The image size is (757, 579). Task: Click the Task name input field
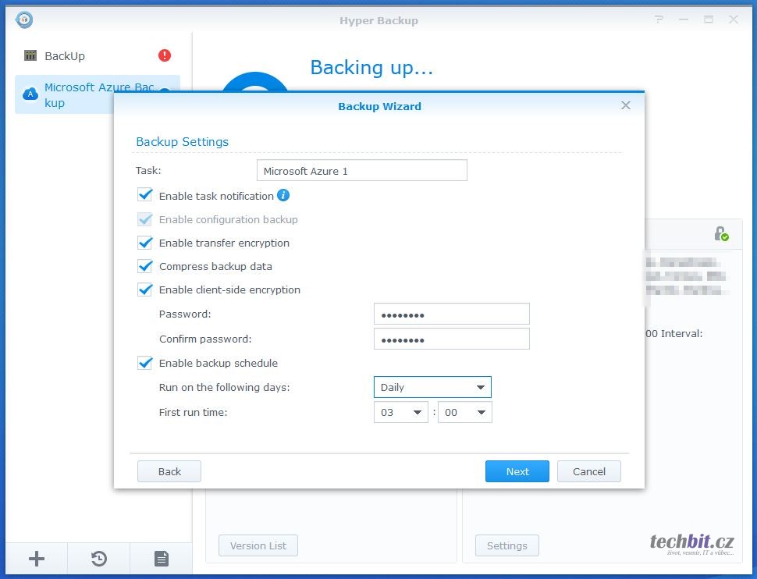[x=361, y=171]
